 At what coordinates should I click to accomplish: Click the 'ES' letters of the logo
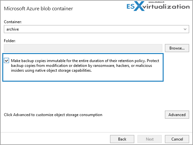[x=130, y=6]
